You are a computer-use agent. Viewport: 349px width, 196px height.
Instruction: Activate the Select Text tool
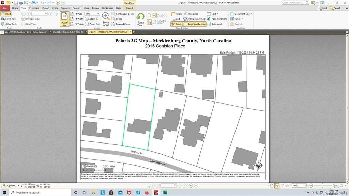(x=8, y=19)
